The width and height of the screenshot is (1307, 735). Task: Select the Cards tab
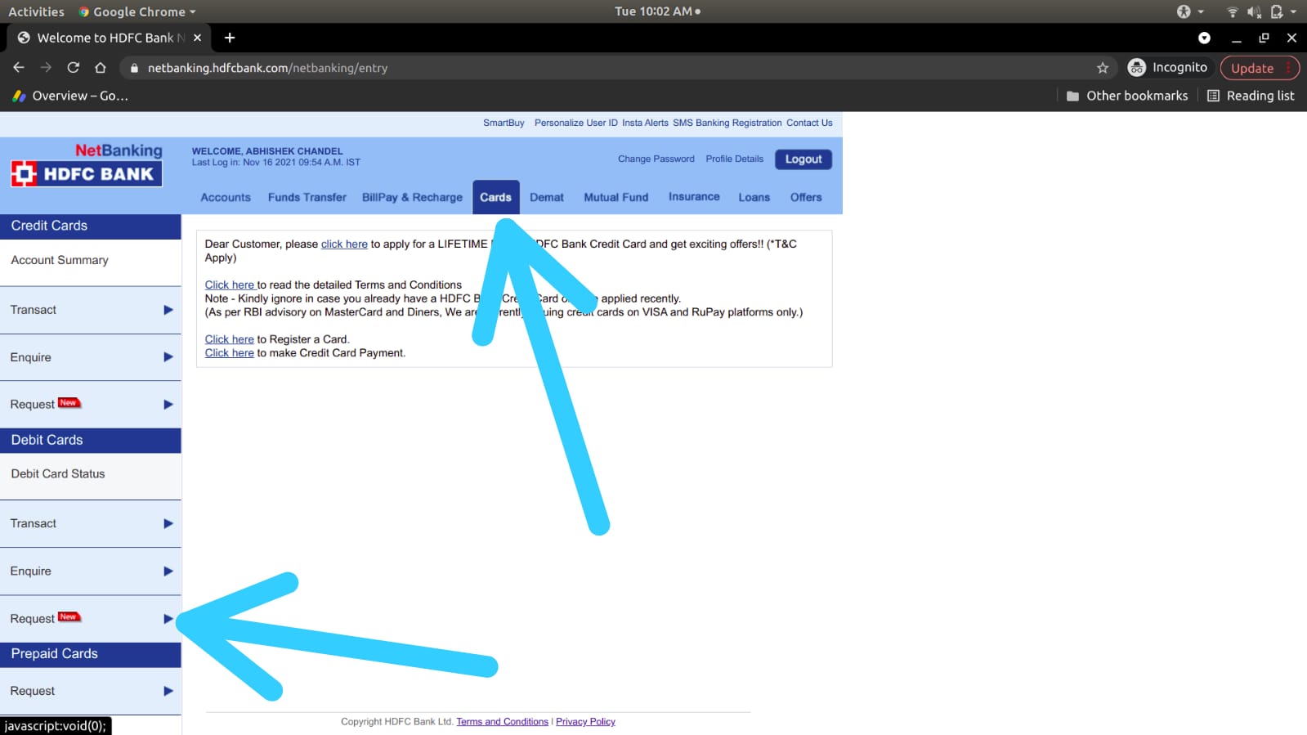pyautogui.click(x=495, y=197)
